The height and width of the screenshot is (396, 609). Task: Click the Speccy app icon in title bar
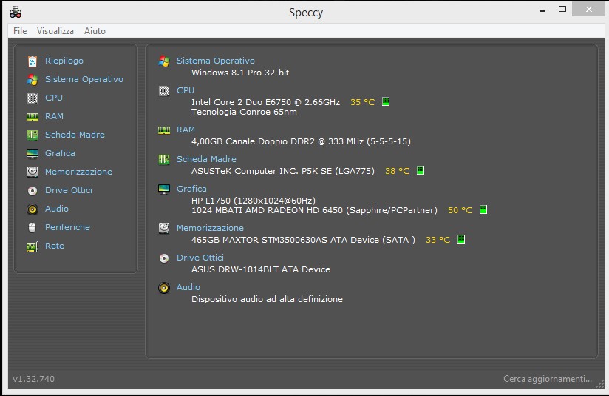pyautogui.click(x=16, y=12)
